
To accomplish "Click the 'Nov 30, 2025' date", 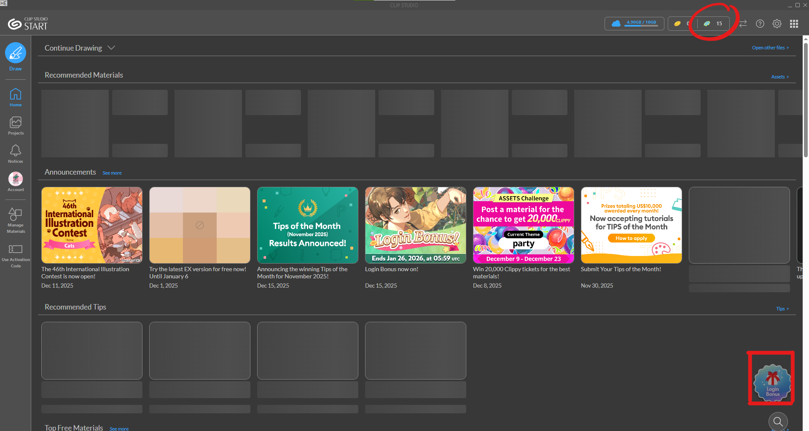I will 597,286.
